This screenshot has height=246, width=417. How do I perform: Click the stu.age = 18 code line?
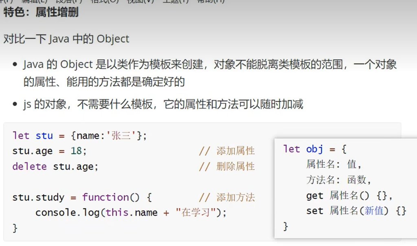(x=50, y=151)
